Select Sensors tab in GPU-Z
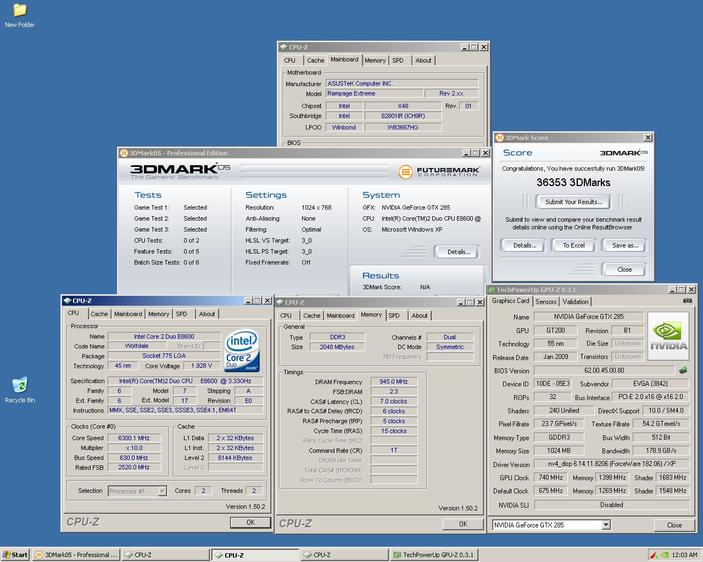 [546, 301]
